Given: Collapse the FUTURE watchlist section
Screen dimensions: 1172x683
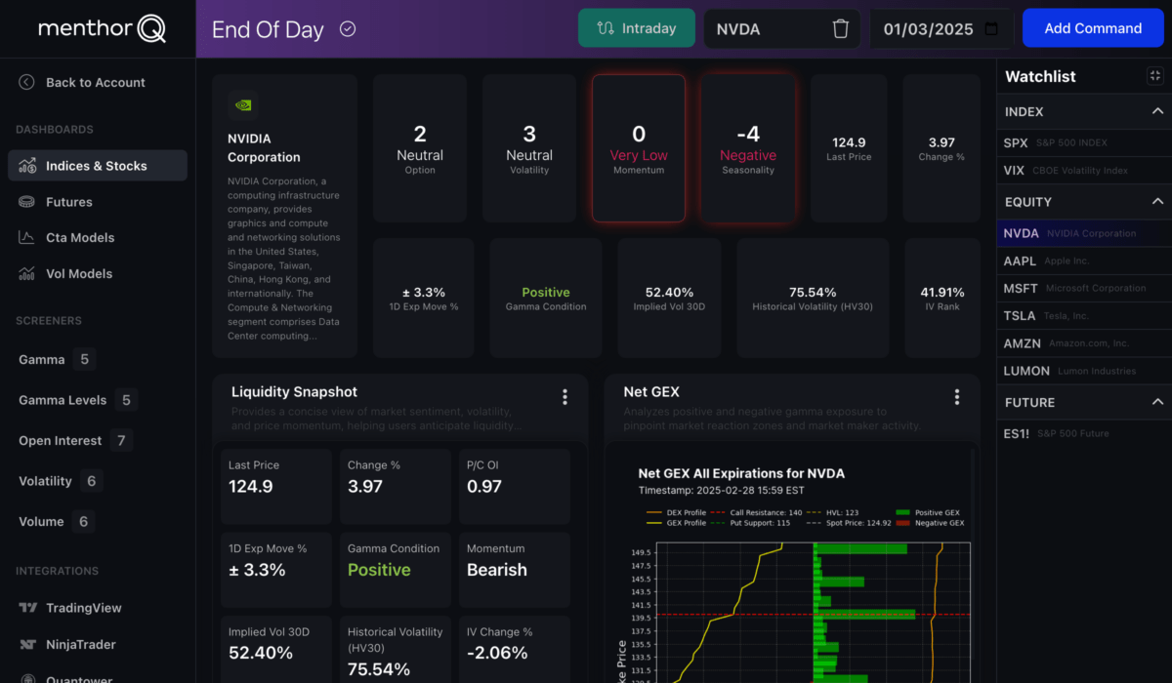Looking at the screenshot, I should click(x=1157, y=402).
